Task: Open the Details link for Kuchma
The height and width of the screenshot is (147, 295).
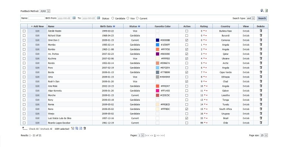Action: [246, 58]
